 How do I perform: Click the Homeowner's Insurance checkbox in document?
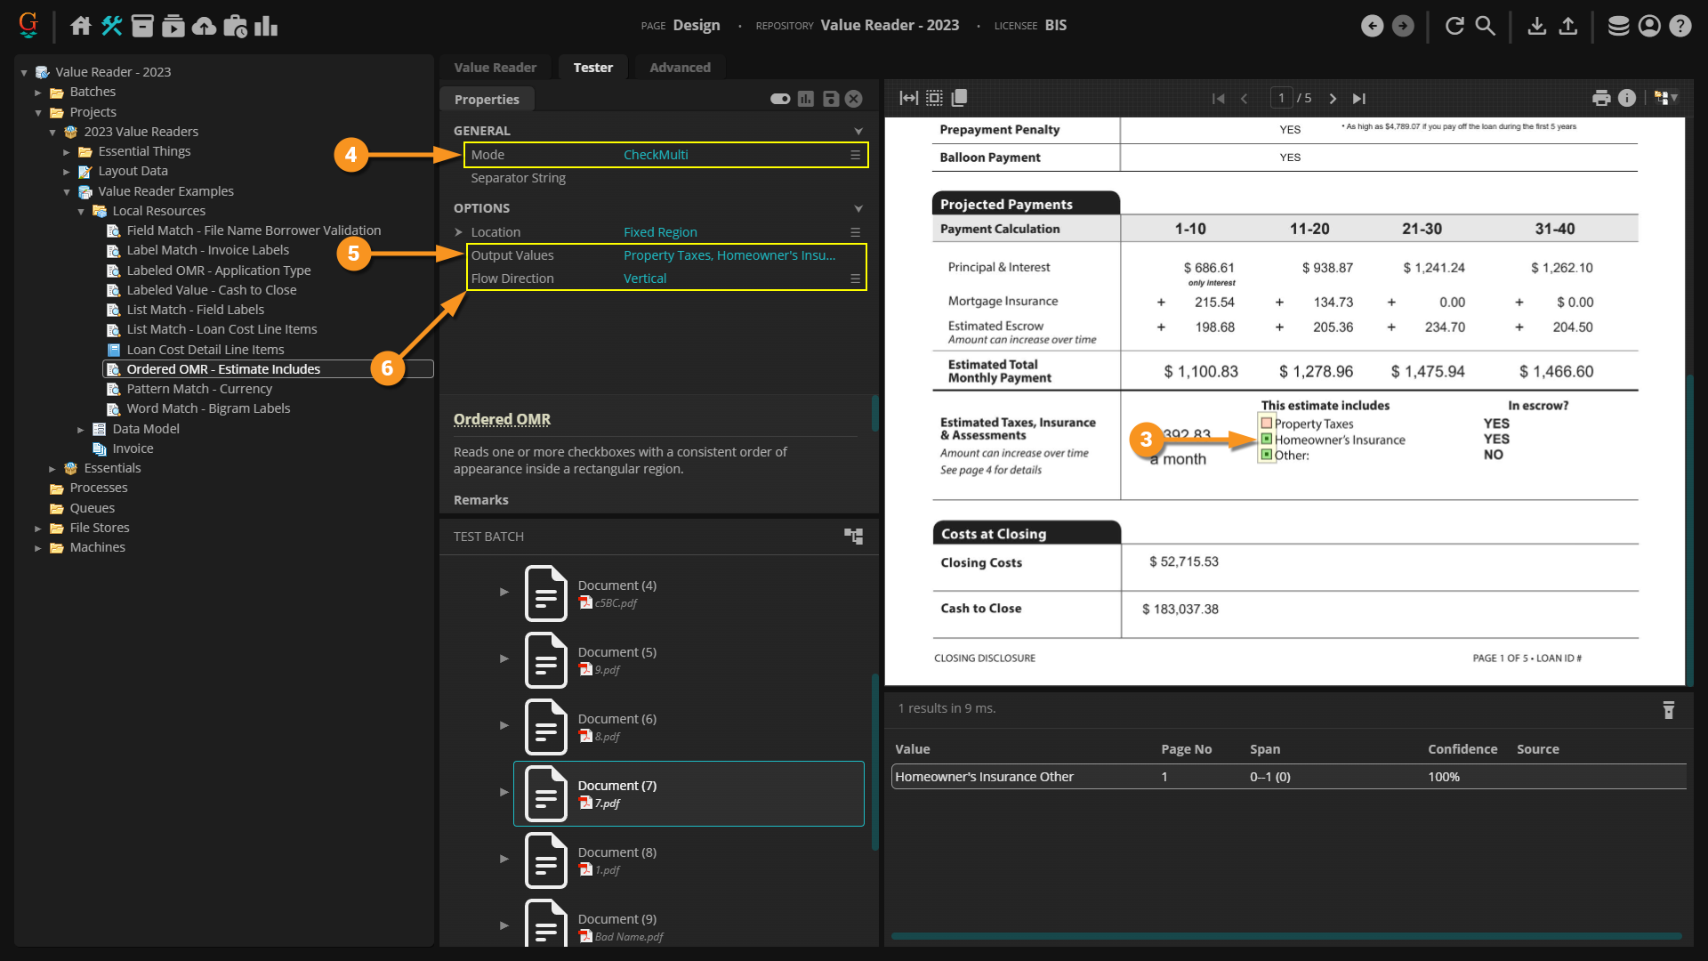point(1267,439)
